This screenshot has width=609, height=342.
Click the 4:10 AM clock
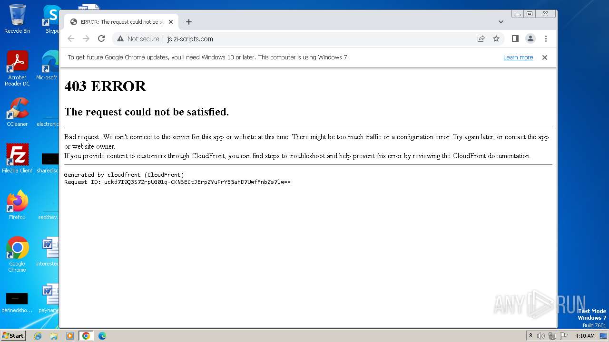[585, 336]
